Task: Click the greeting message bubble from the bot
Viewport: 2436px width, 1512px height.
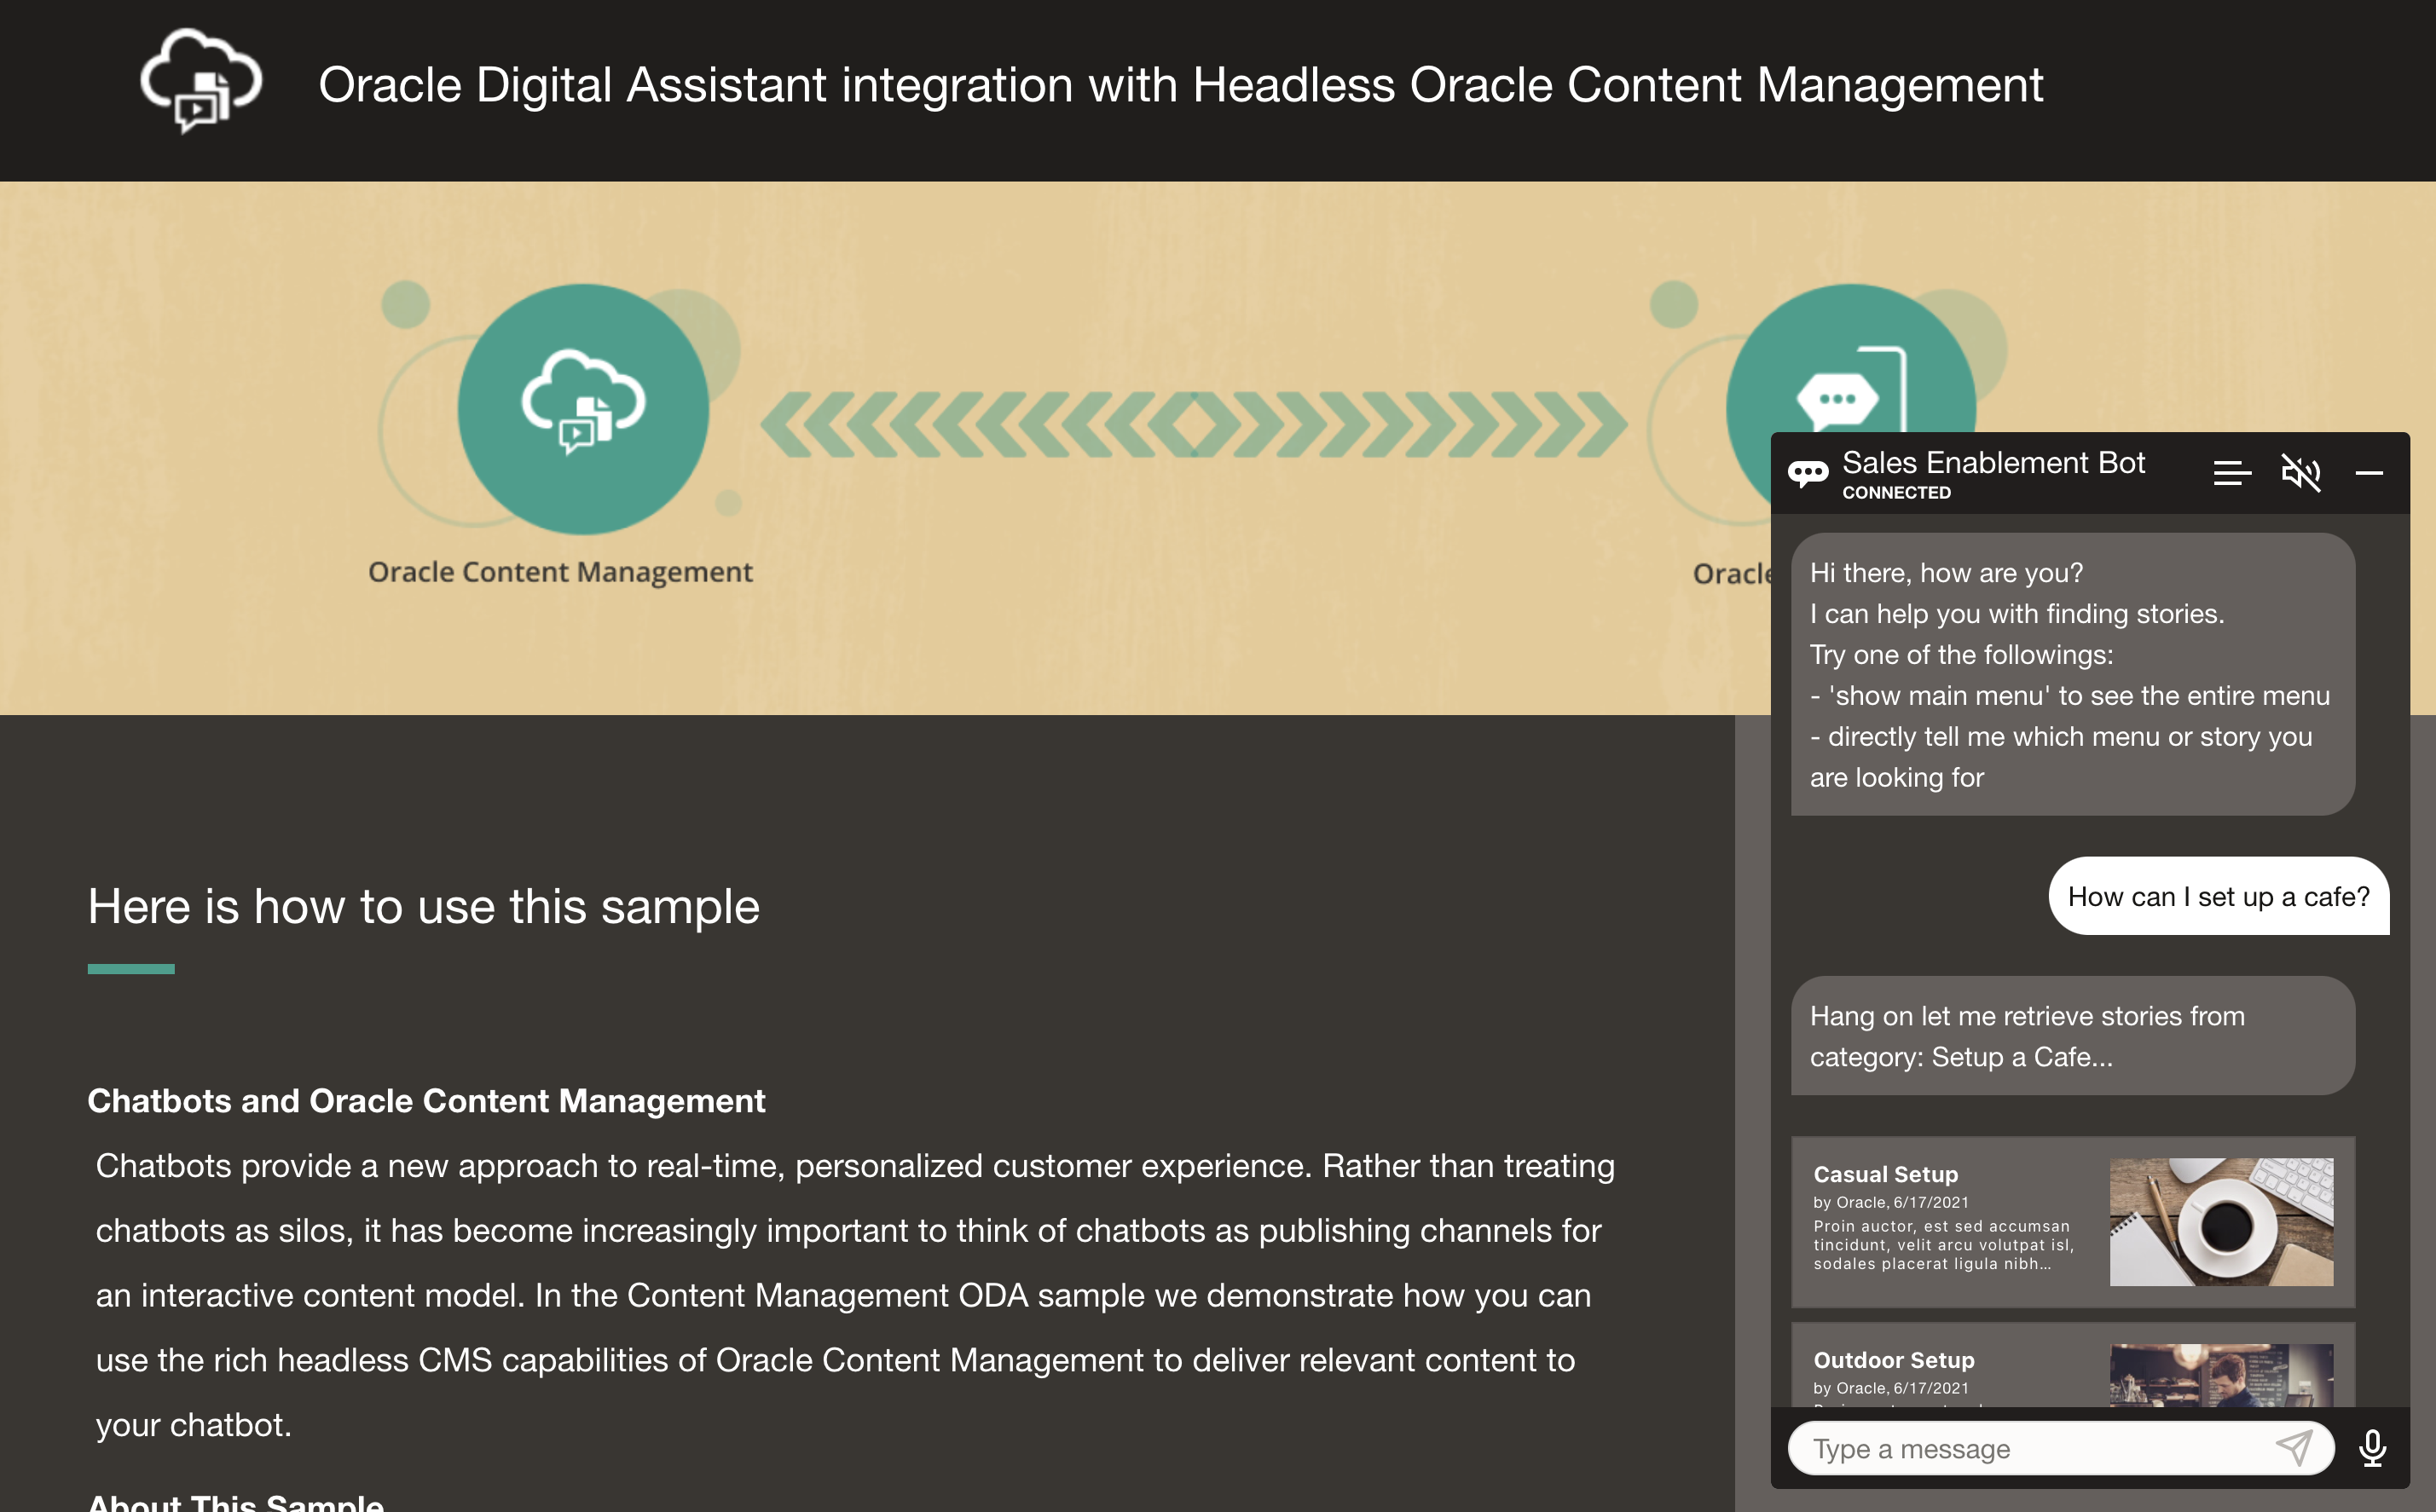Action: click(x=2071, y=675)
